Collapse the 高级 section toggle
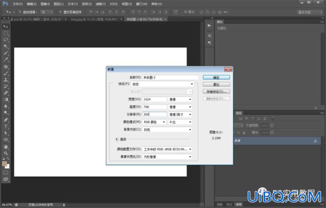 click(117, 139)
